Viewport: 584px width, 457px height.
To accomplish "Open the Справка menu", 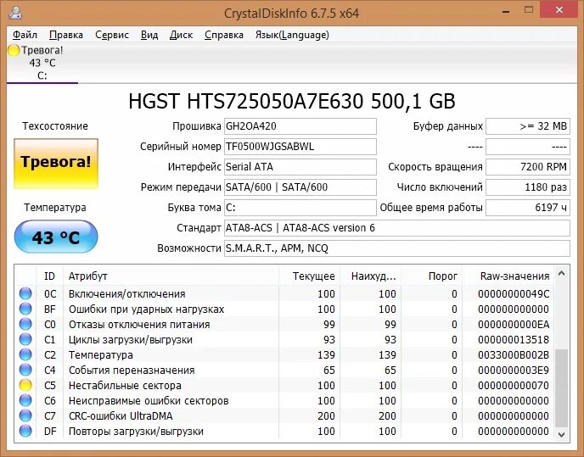I will [x=224, y=35].
